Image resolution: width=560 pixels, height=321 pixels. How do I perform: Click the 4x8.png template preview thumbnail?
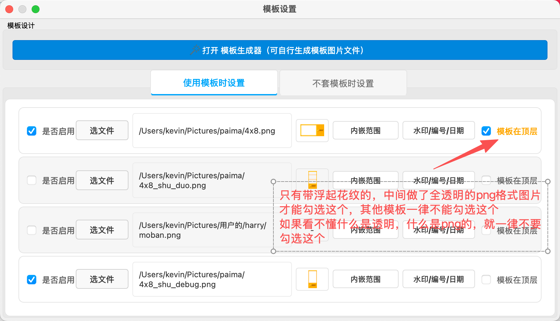pos(312,131)
